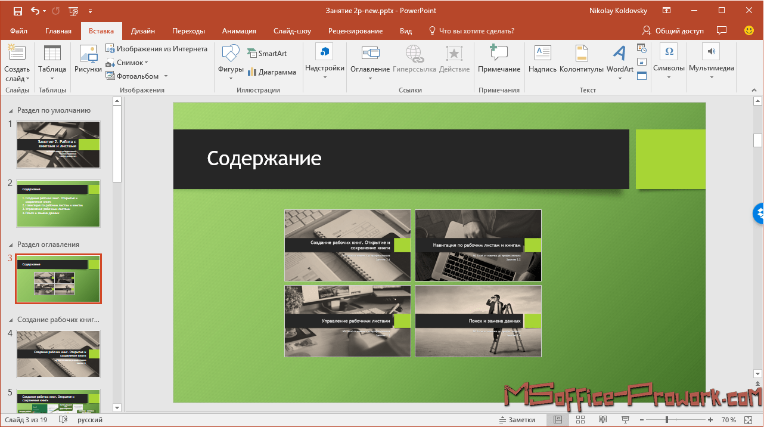
Task: Click the slide number icon
Action: point(642,62)
